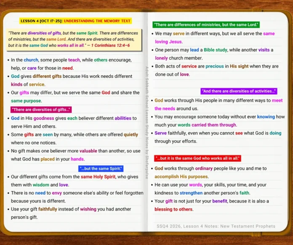Click the bullet 'Both acts of service are precious'
Image resolution: width=293 pixels, height=245 pixels.
click(215, 70)
